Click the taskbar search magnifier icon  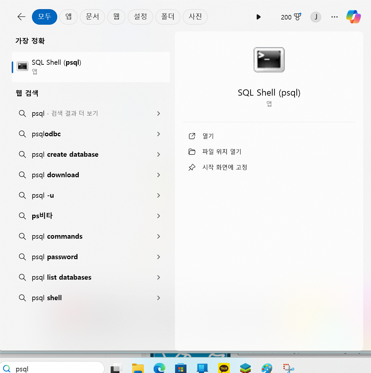(x=7, y=368)
